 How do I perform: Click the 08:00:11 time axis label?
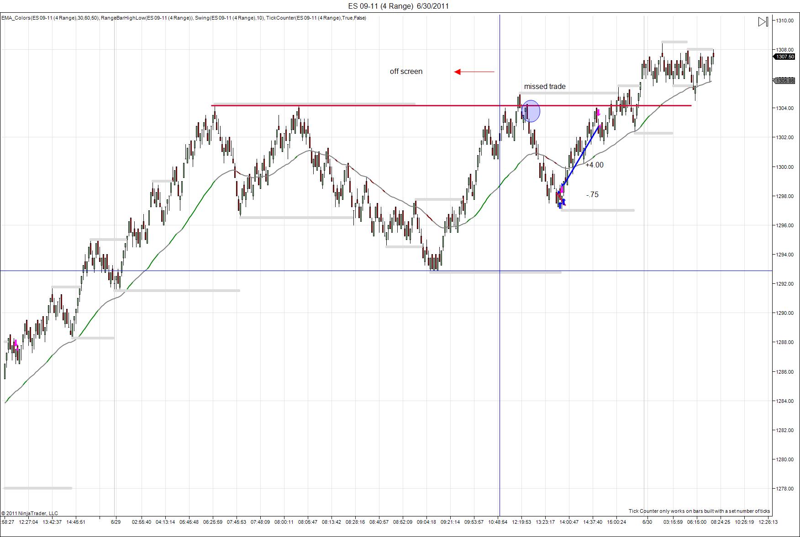coord(284,522)
